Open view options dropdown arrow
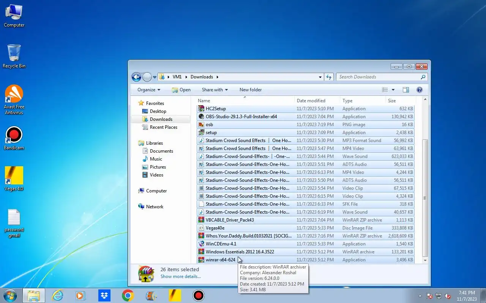This screenshot has height=303, width=486. 393,90
